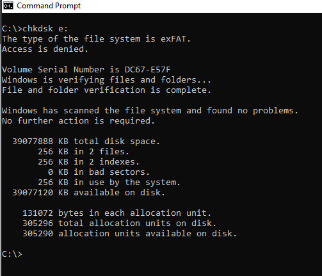Click the empty C:\> prompt at bottom
Image resolution: width=322 pixels, height=276 pixels.
pyautogui.click(x=12, y=254)
